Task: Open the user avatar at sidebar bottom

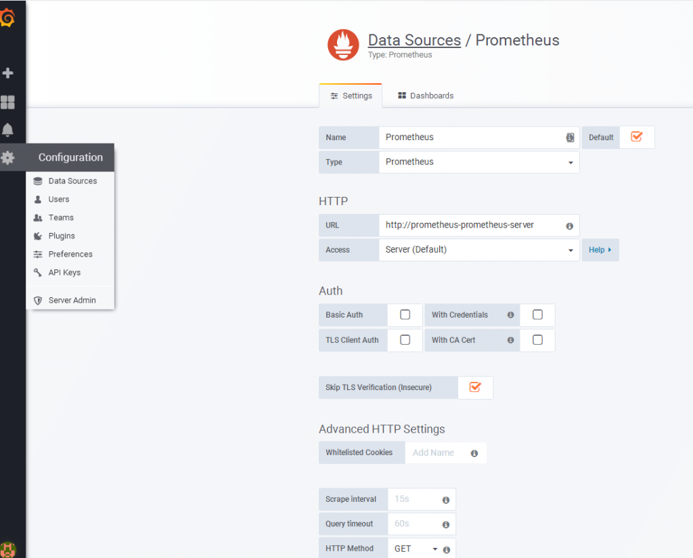Action: pyautogui.click(x=7, y=550)
